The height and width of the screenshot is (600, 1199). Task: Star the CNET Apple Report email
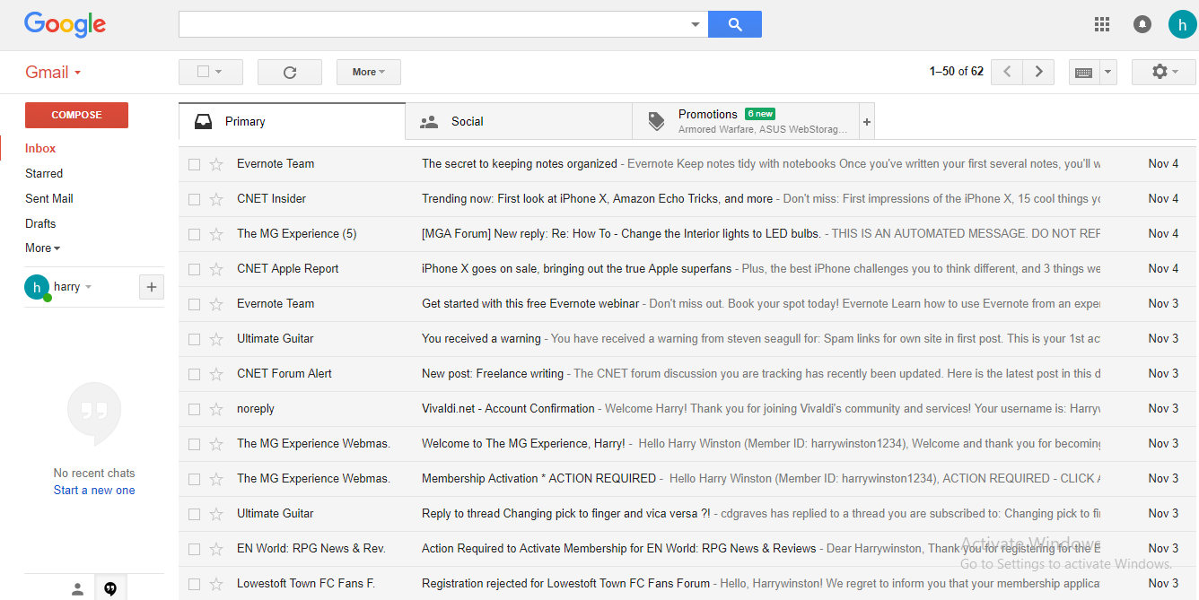215,269
